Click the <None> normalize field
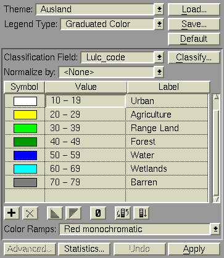This screenshot has height=258, width=224. tap(106, 72)
